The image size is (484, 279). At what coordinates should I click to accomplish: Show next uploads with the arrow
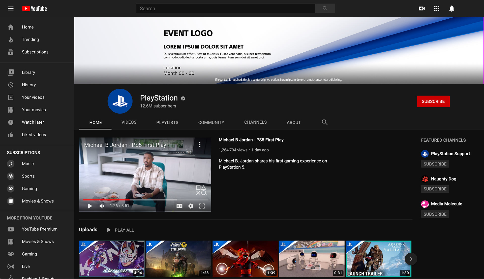[x=411, y=259]
